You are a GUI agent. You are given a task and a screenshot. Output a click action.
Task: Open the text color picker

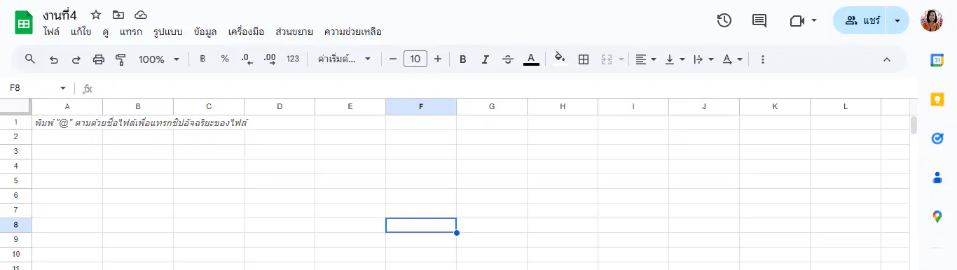pos(531,59)
